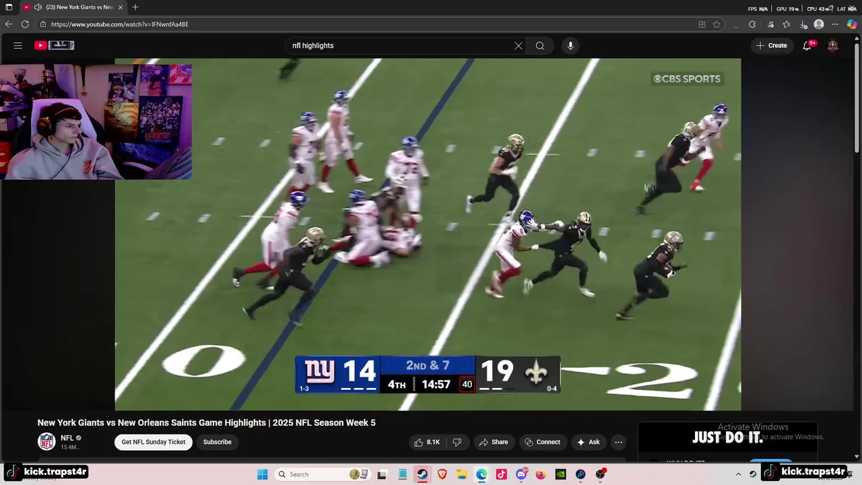862x485 pixels.
Task: Open the split screen apps icon in address bar
Action: 702,24
